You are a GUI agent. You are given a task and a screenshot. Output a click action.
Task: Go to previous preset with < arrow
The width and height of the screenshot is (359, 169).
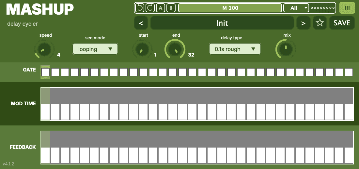pos(141,23)
